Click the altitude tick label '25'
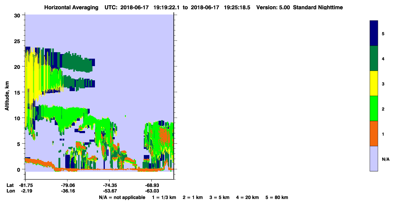The width and height of the screenshot is (402, 206). [x=18, y=41]
